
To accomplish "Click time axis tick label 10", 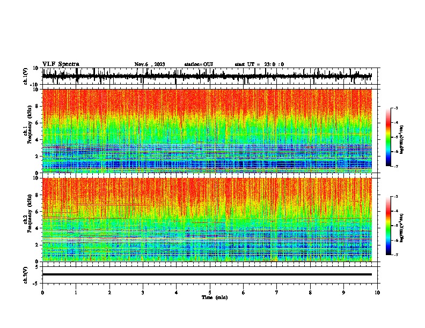I will pos(377,293).
